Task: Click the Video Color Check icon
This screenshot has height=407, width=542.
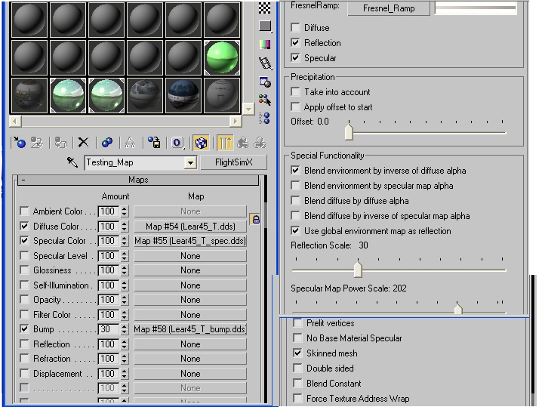Action: 264,45
